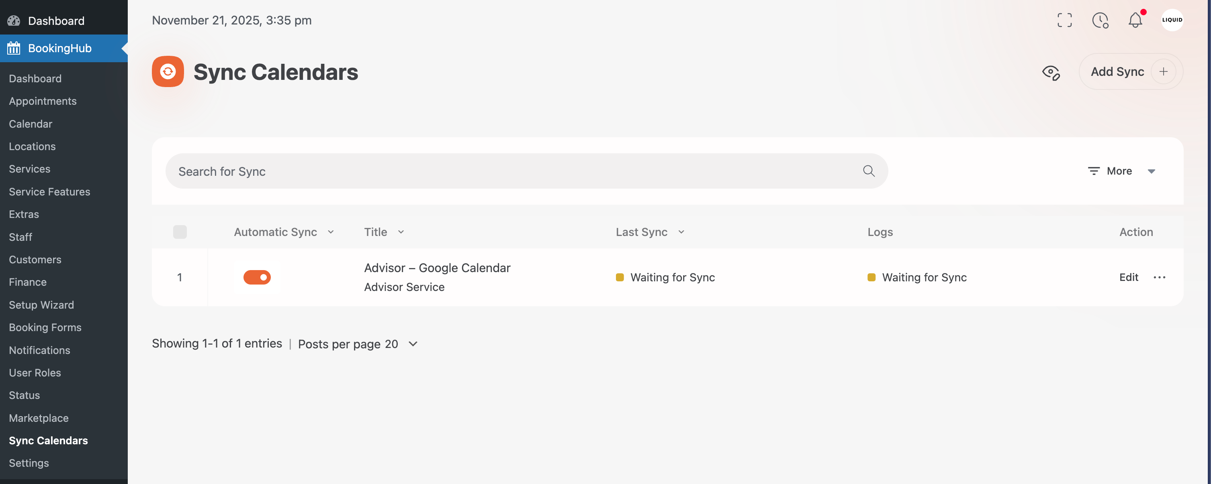Go to Settings menu item

pos(29,463)
